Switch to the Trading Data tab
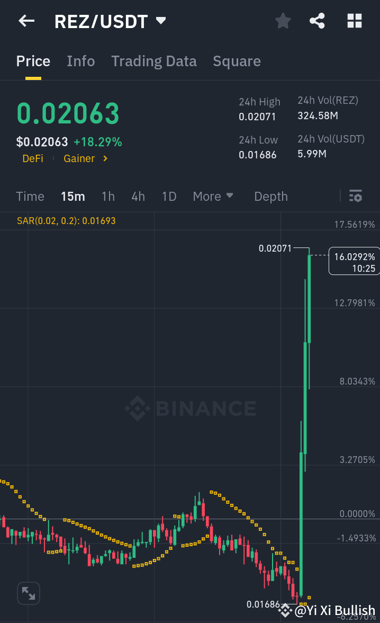The width and height of the screenshot is (380, 623). pos(153,61)
